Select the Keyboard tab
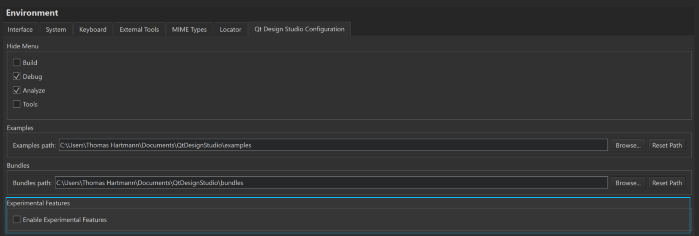Viewport: 699px width, 236px height. tap(93, 29)
